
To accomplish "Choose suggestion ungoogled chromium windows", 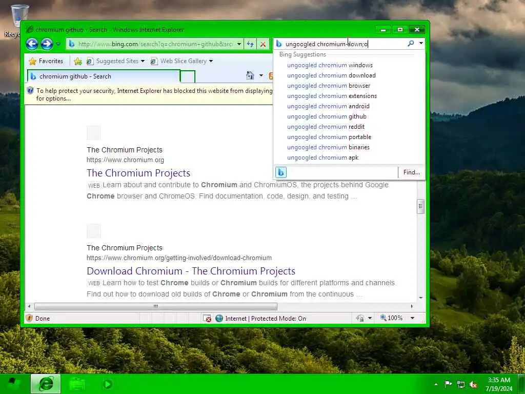I will tap(330, 65).
